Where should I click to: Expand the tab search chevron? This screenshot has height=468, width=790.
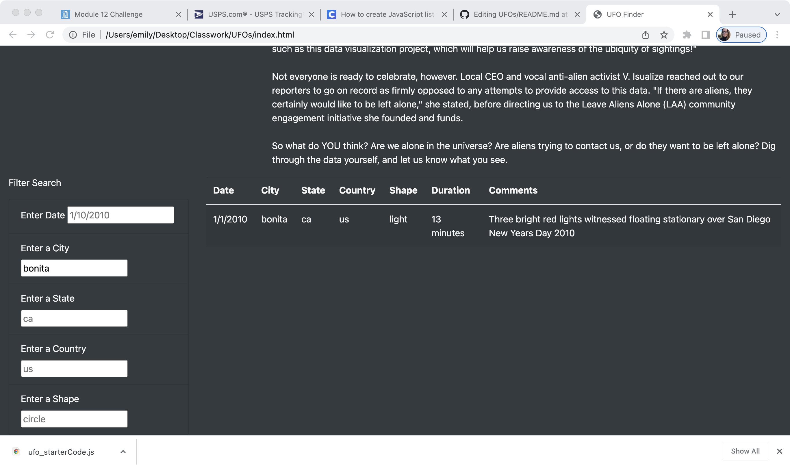pos(777,14)
